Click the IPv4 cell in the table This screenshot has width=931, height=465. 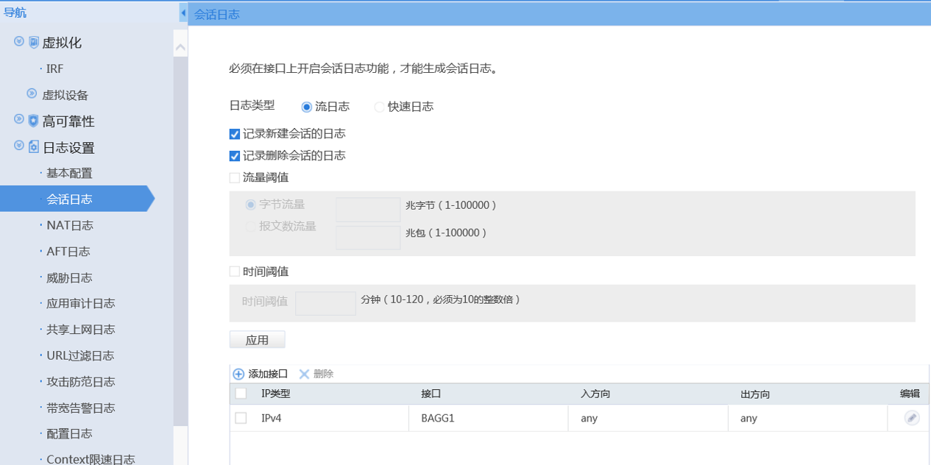point(272,418)
